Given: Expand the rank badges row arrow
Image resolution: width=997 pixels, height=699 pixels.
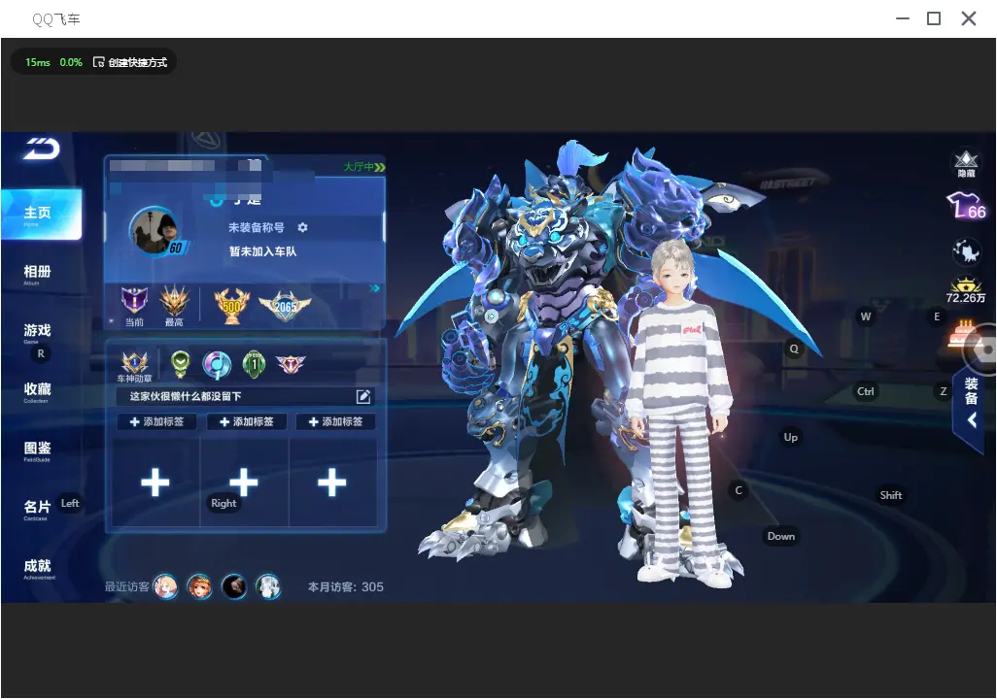Looking at the screenshot, I should pyautogui.click(x=374, y=288).
